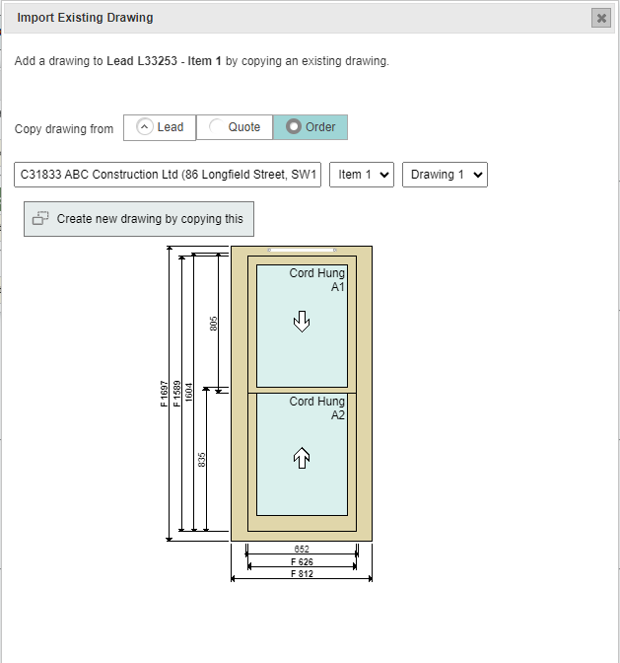The image size is (620, 663).
Task: Select the Cord Hung A1 label
Action: (x=317, y=280)
